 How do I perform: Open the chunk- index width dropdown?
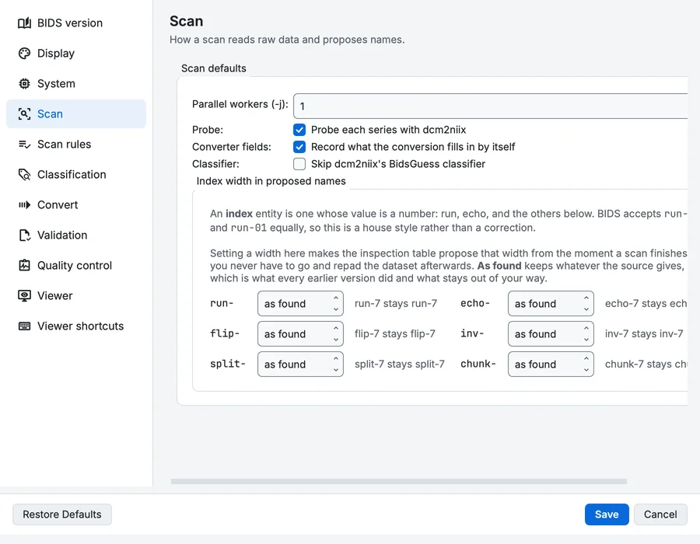(x=551, y=364)
